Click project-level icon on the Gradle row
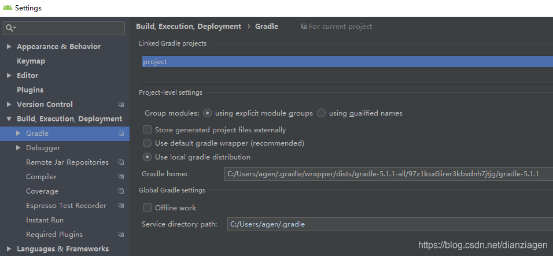 tap(121, 133)
